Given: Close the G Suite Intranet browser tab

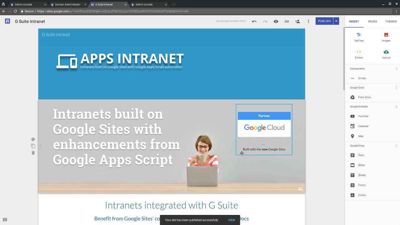Looking at the screenshot, I should coord(126,5).
